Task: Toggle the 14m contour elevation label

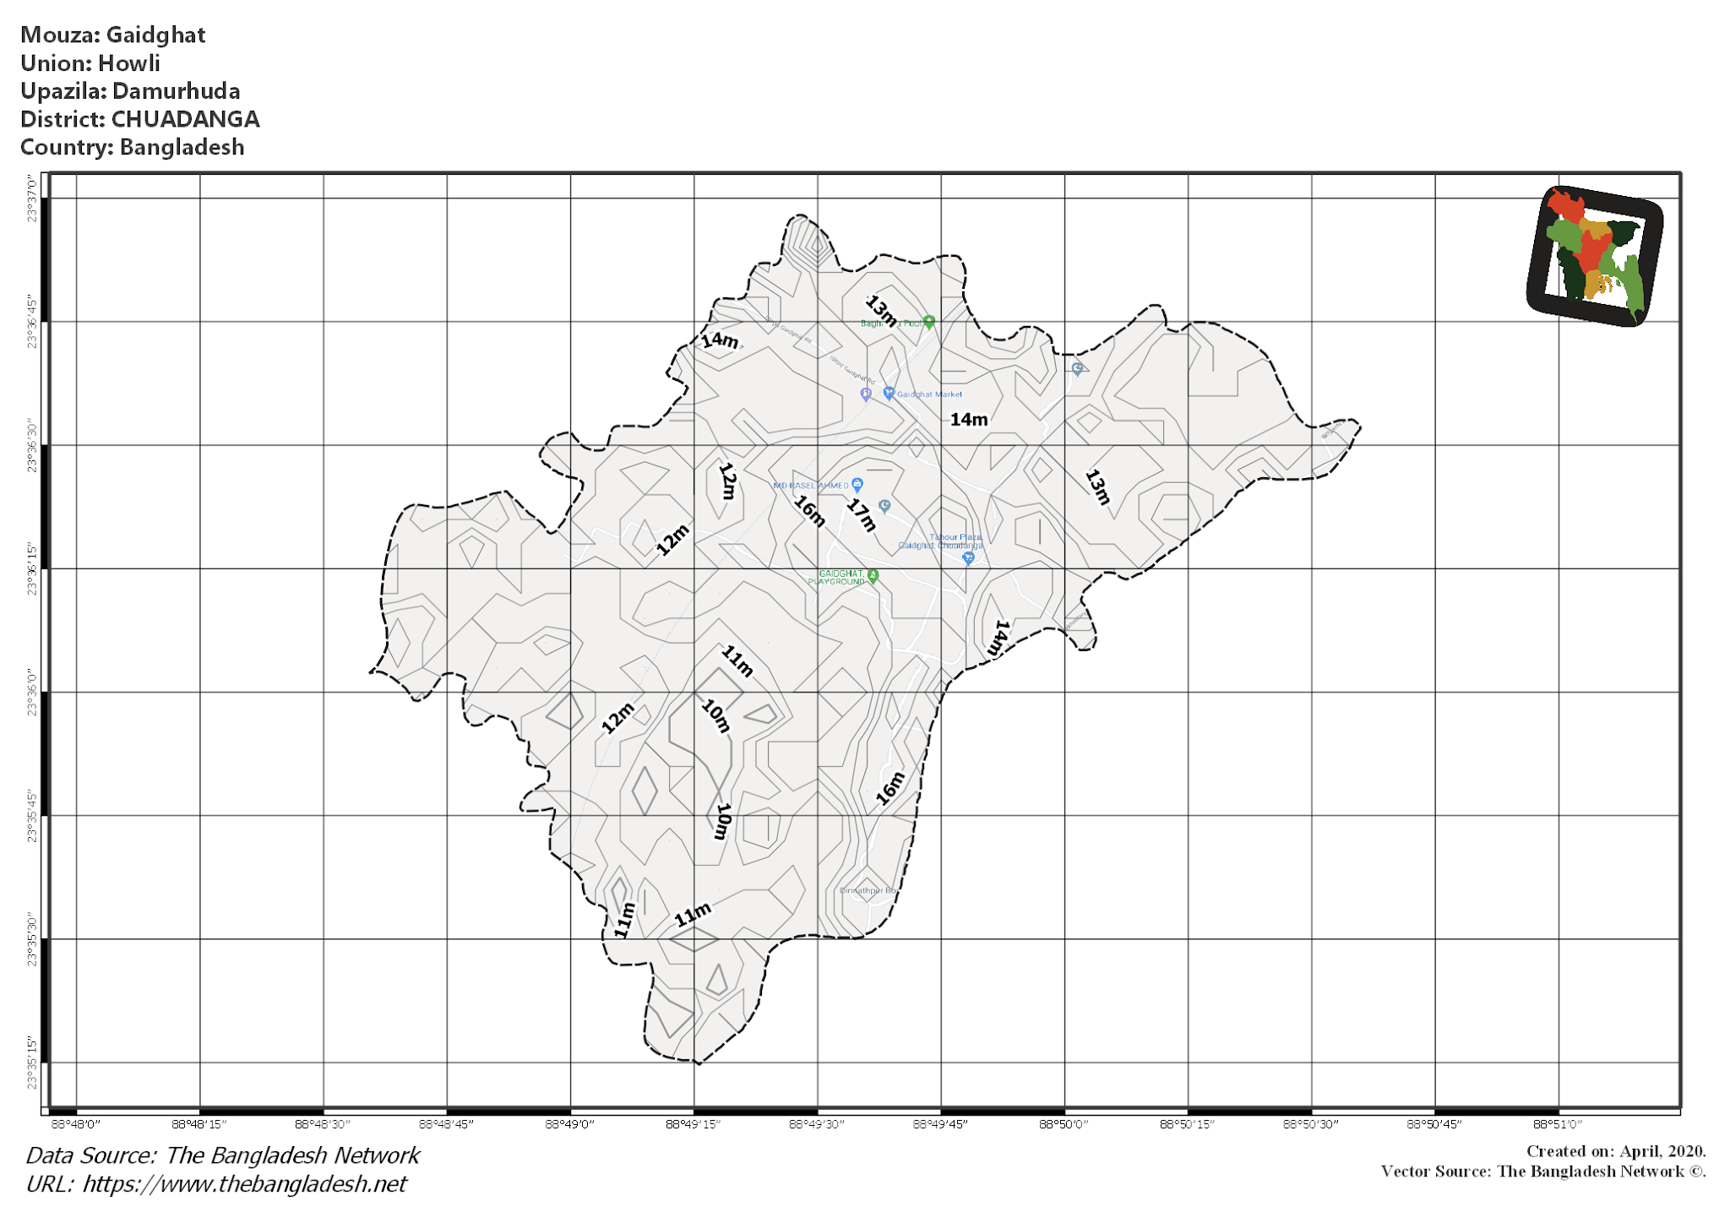Action: 969,418
